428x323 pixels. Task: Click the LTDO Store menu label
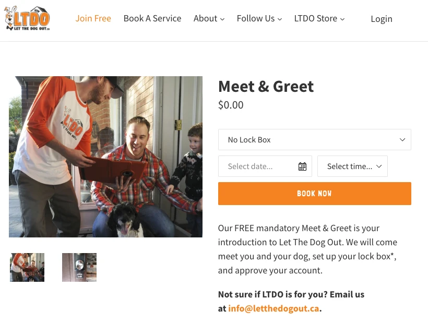point(315,18)
